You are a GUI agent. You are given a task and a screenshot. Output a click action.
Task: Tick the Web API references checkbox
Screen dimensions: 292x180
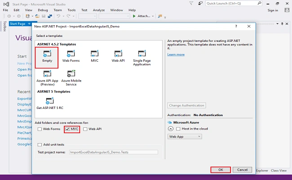[85, 129]
